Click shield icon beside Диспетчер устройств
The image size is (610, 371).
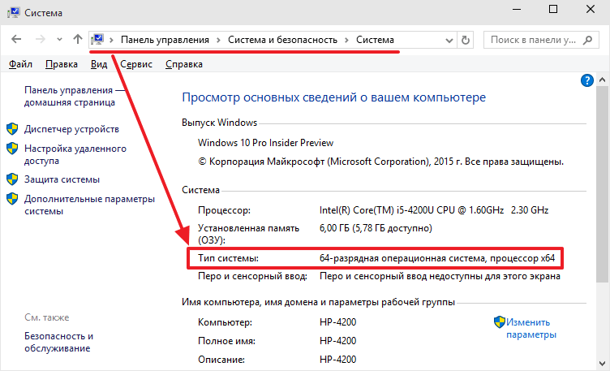12,129
